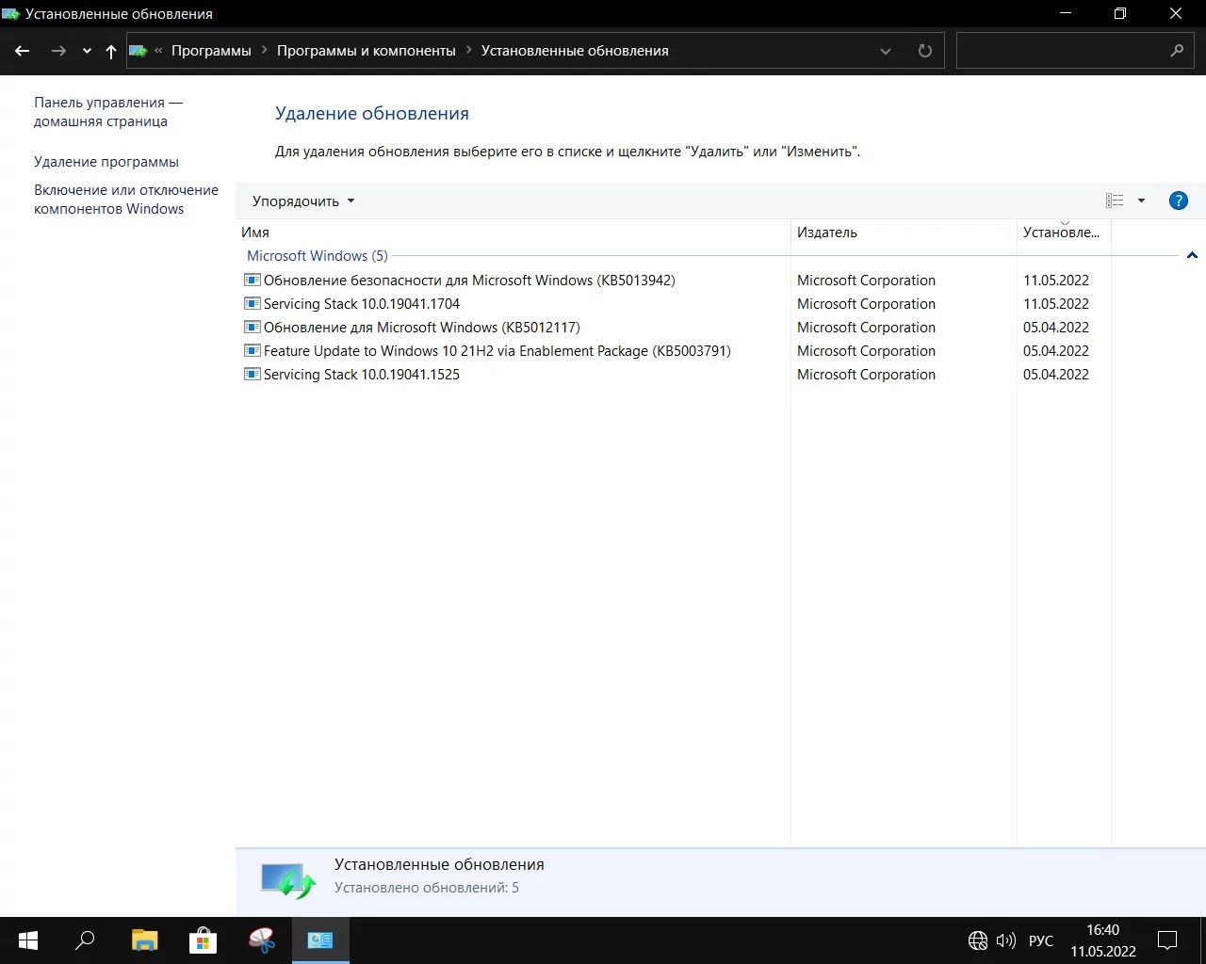Sort by the Издатель column header
Image resolution: width=1206 pixels, height=964 pixels.
904,233
